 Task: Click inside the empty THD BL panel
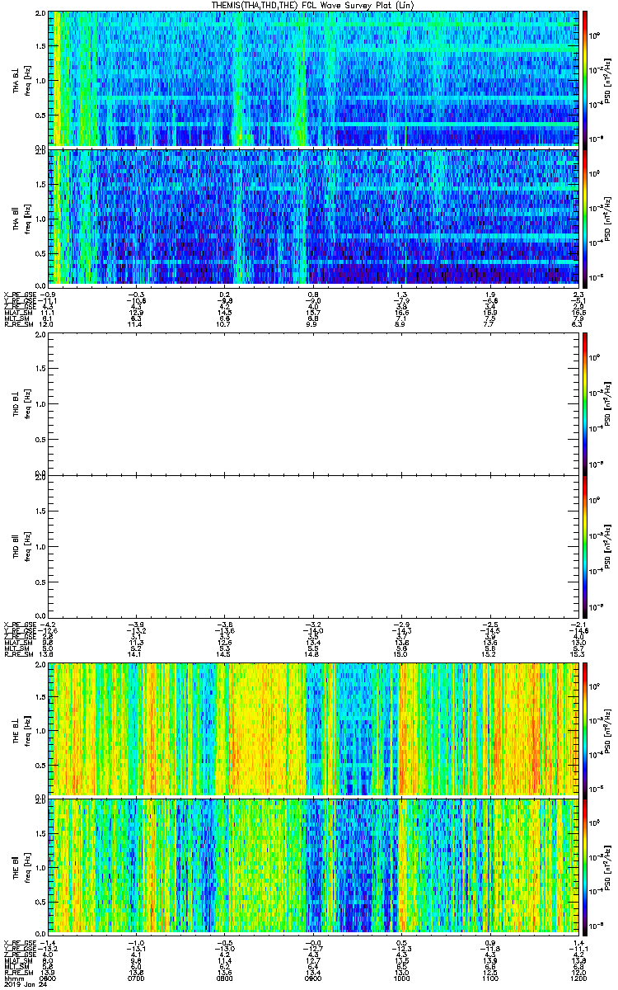[314, 403]
